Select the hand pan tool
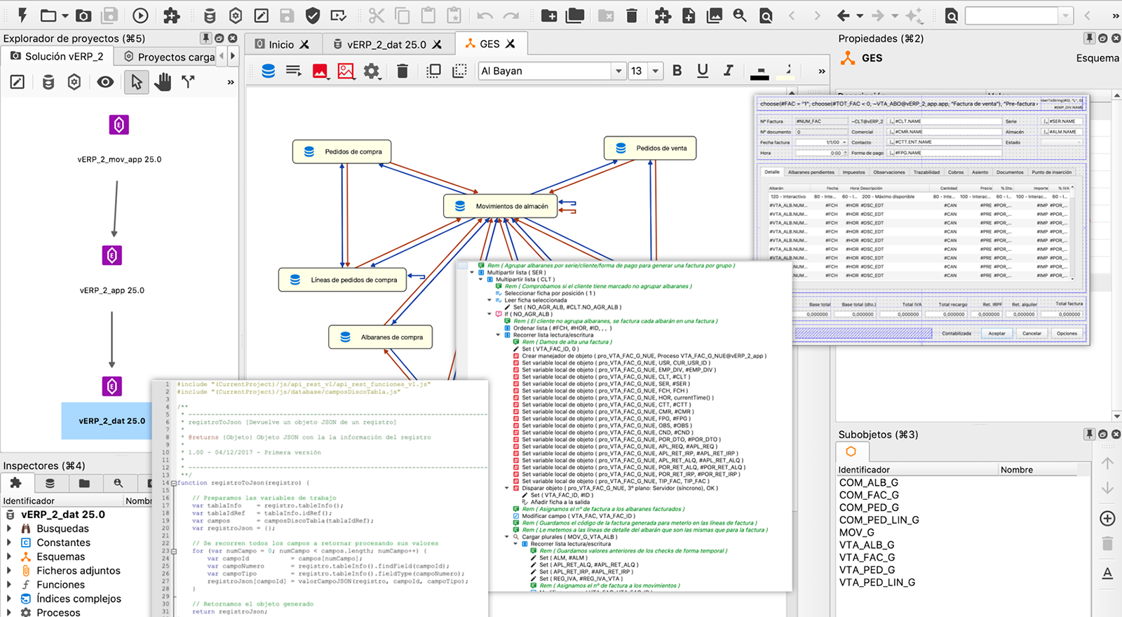Image resolution: width=1122 pixels, height=617 pixels. 163,82
